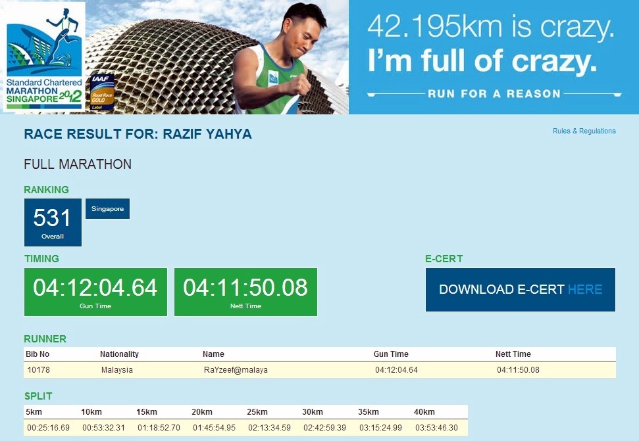The height and width of the screenshot is (441, 639).
Task: Select bib number 10178 in the Runner table
Action: 39,370
